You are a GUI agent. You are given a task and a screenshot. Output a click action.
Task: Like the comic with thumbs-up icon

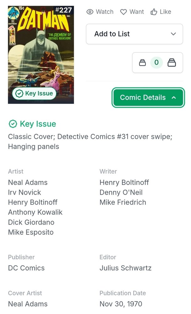tap(161, 12)
